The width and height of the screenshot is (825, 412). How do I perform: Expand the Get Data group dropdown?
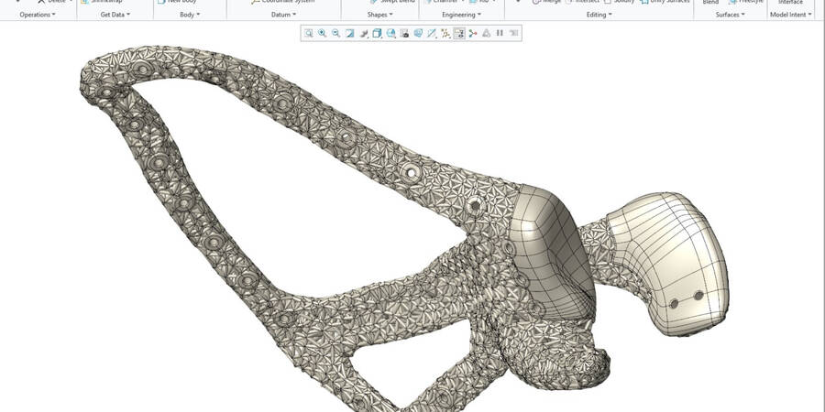pos(115,15)
